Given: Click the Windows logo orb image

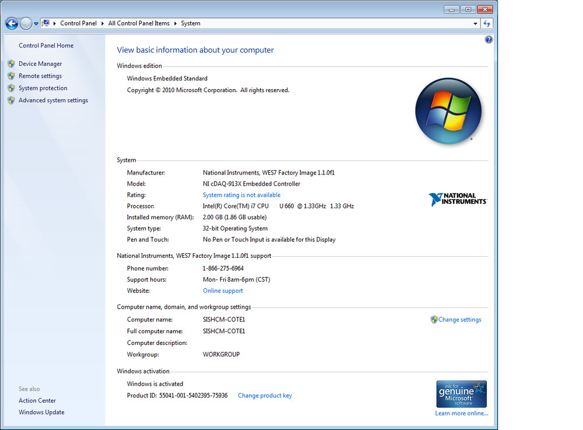Looking at the screenshot, I should pos(448,111).
